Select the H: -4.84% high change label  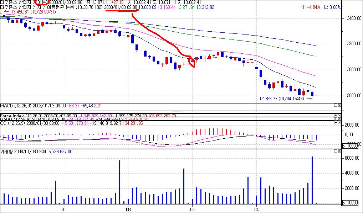pyautogui.click(x=311, y=7)
